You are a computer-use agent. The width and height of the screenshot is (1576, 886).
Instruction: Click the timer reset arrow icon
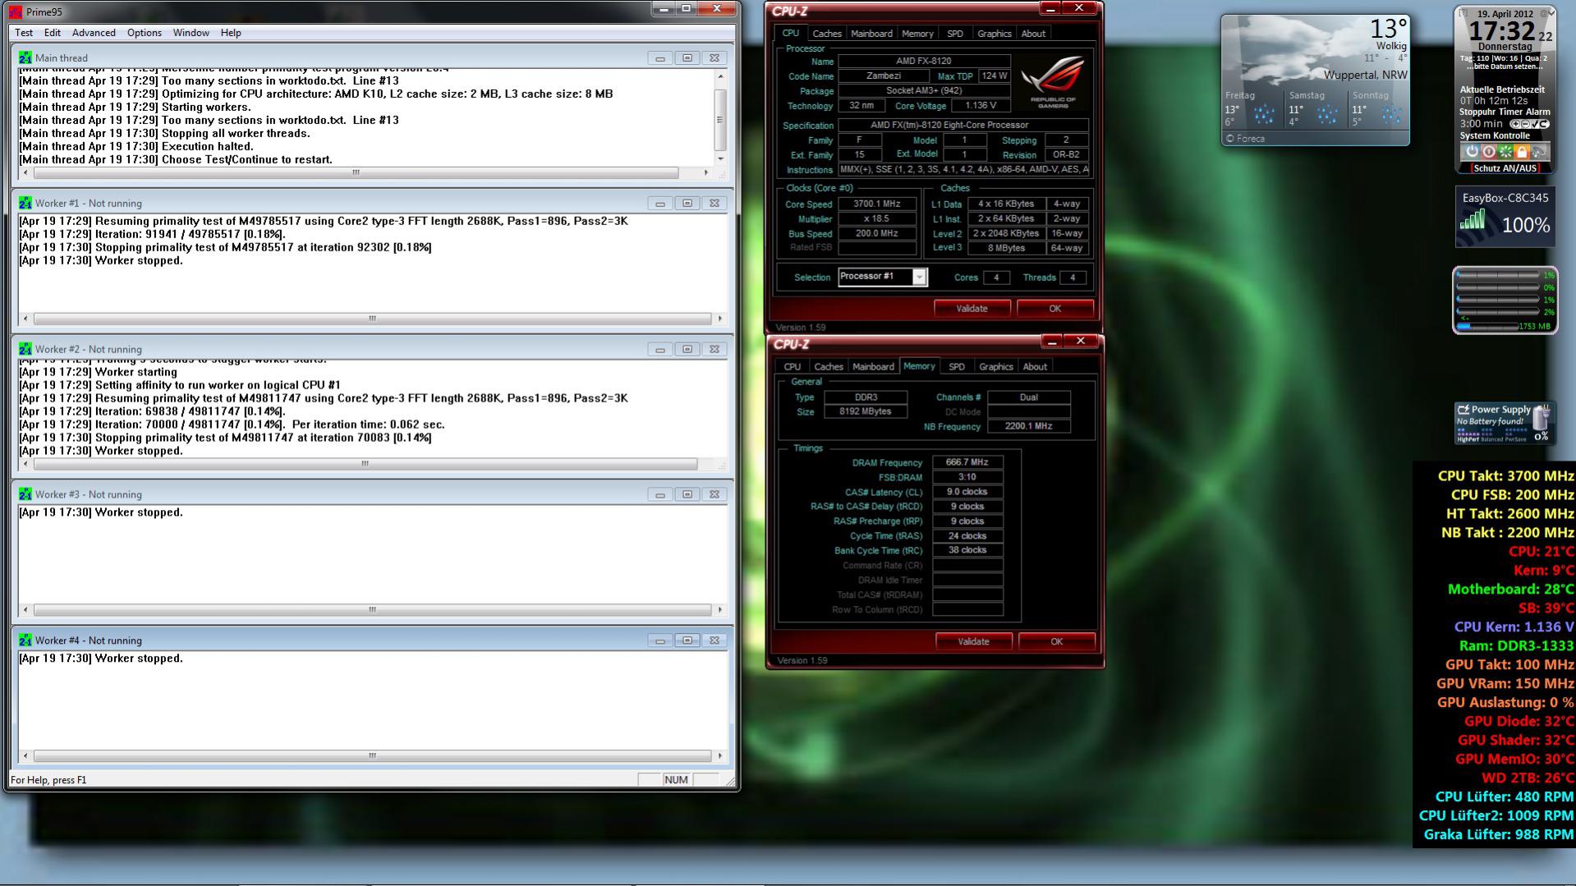coord(1544,124)
